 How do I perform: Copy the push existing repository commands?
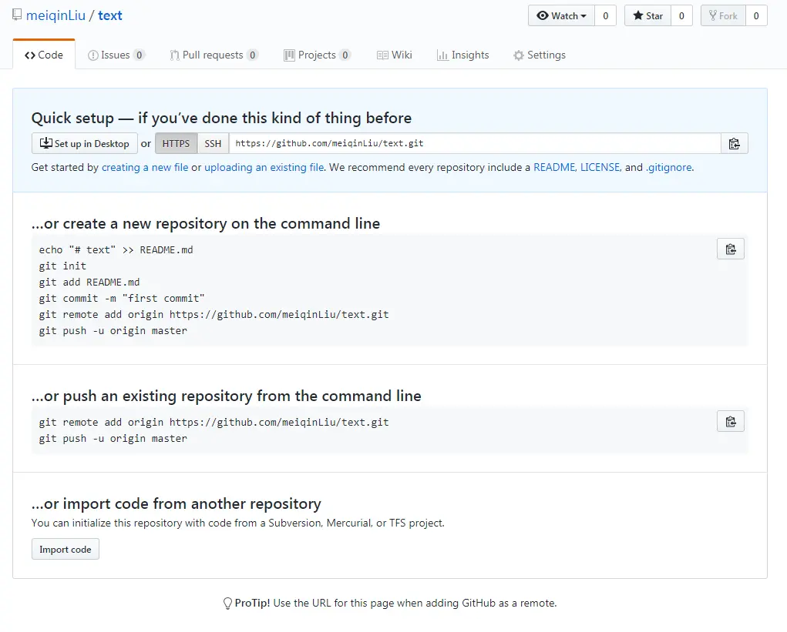coord(730,421)
